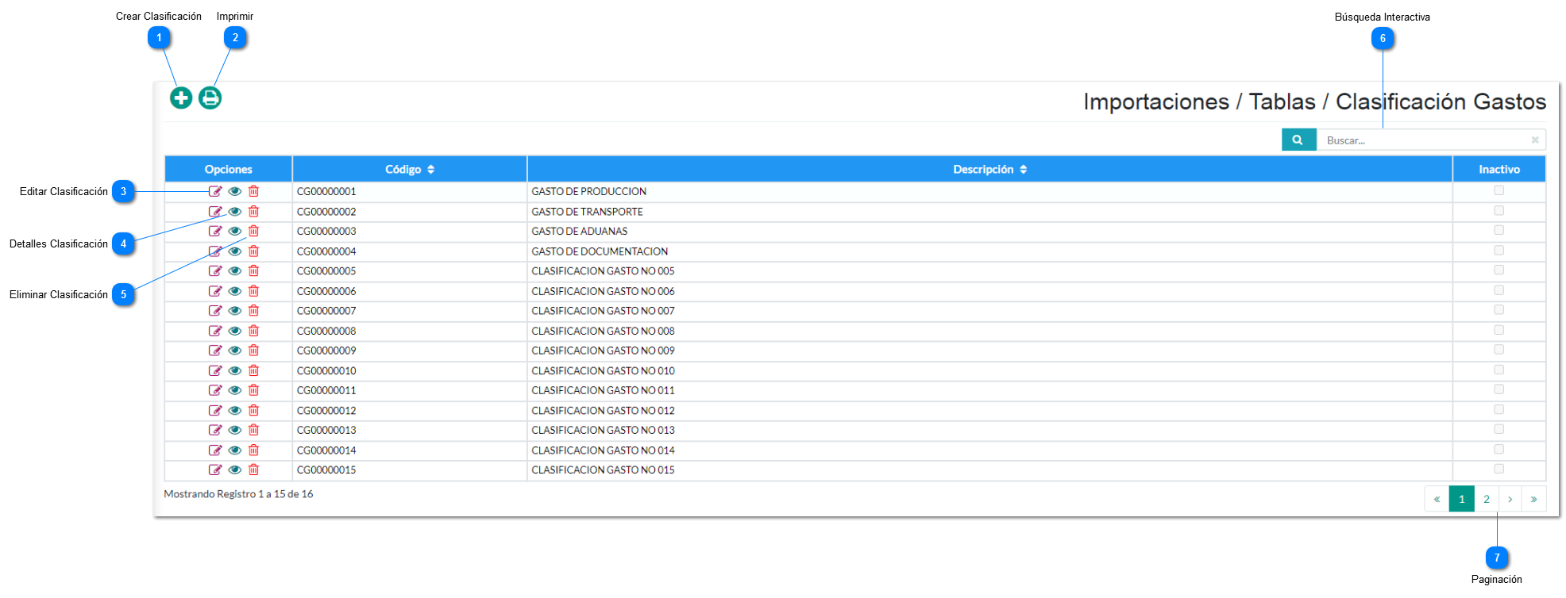Jump to last page with double-right arrow
1566x598 pixels.
[1534, 499]
